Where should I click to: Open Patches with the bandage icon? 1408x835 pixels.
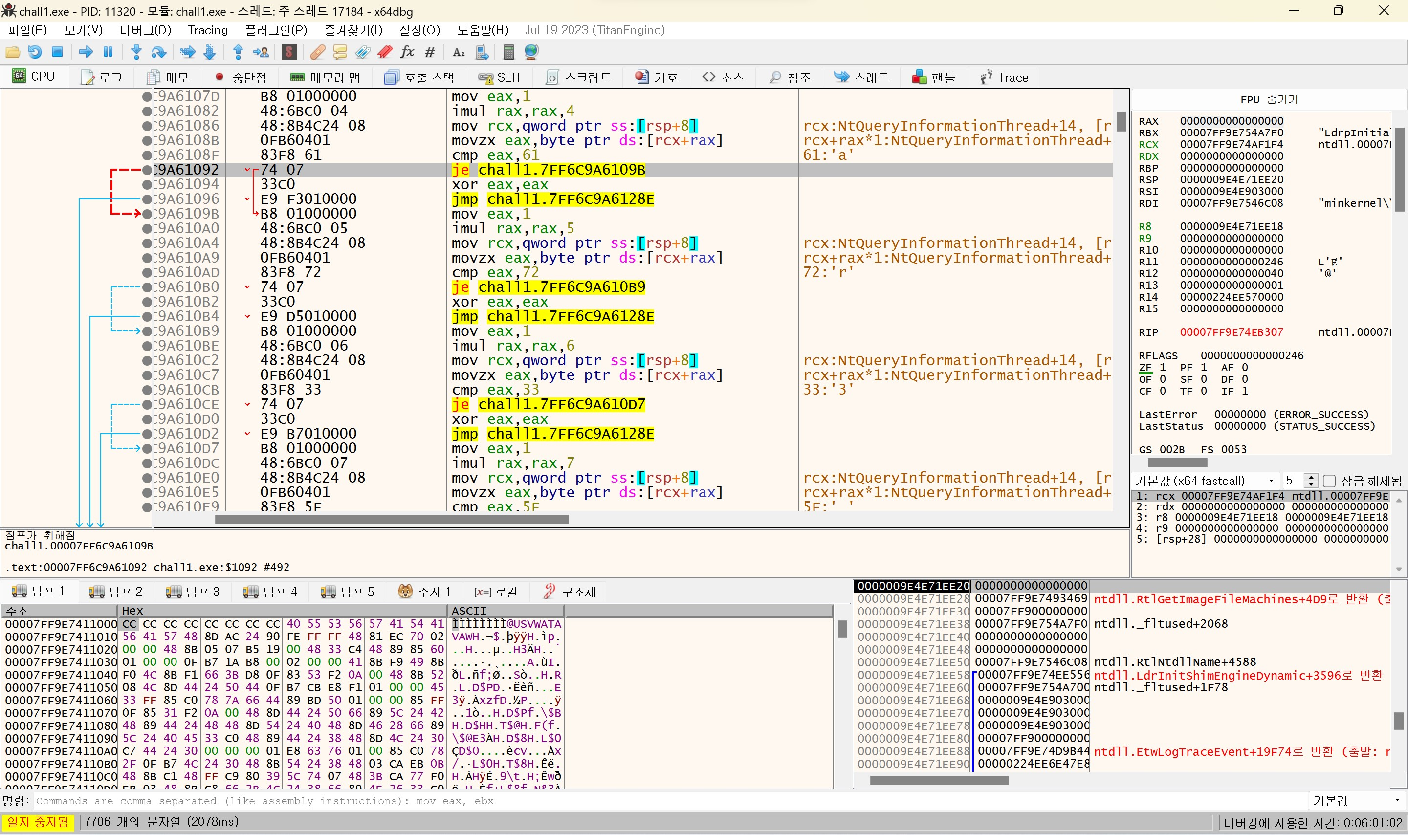click(x=317, y=52)
